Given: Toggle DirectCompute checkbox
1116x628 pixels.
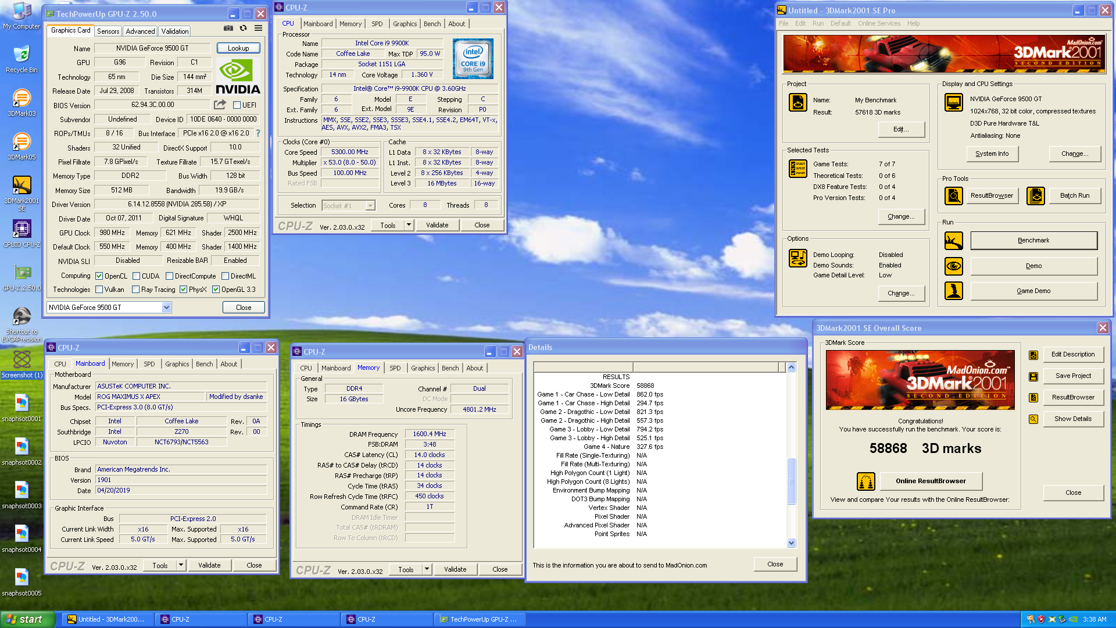Looking at the screenshot, I should (x=169, y=276).
